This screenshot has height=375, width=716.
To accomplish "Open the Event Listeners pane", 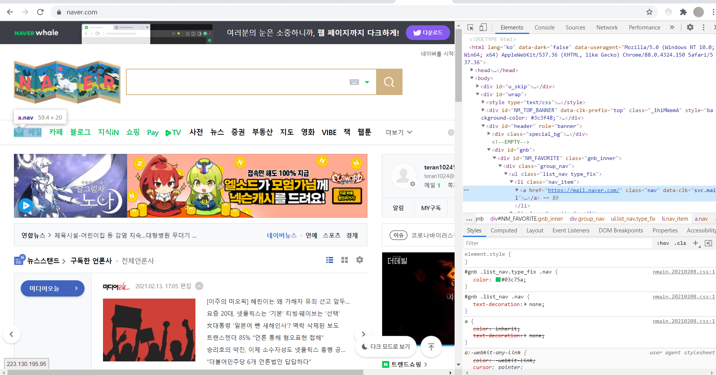I will [571, 231].
